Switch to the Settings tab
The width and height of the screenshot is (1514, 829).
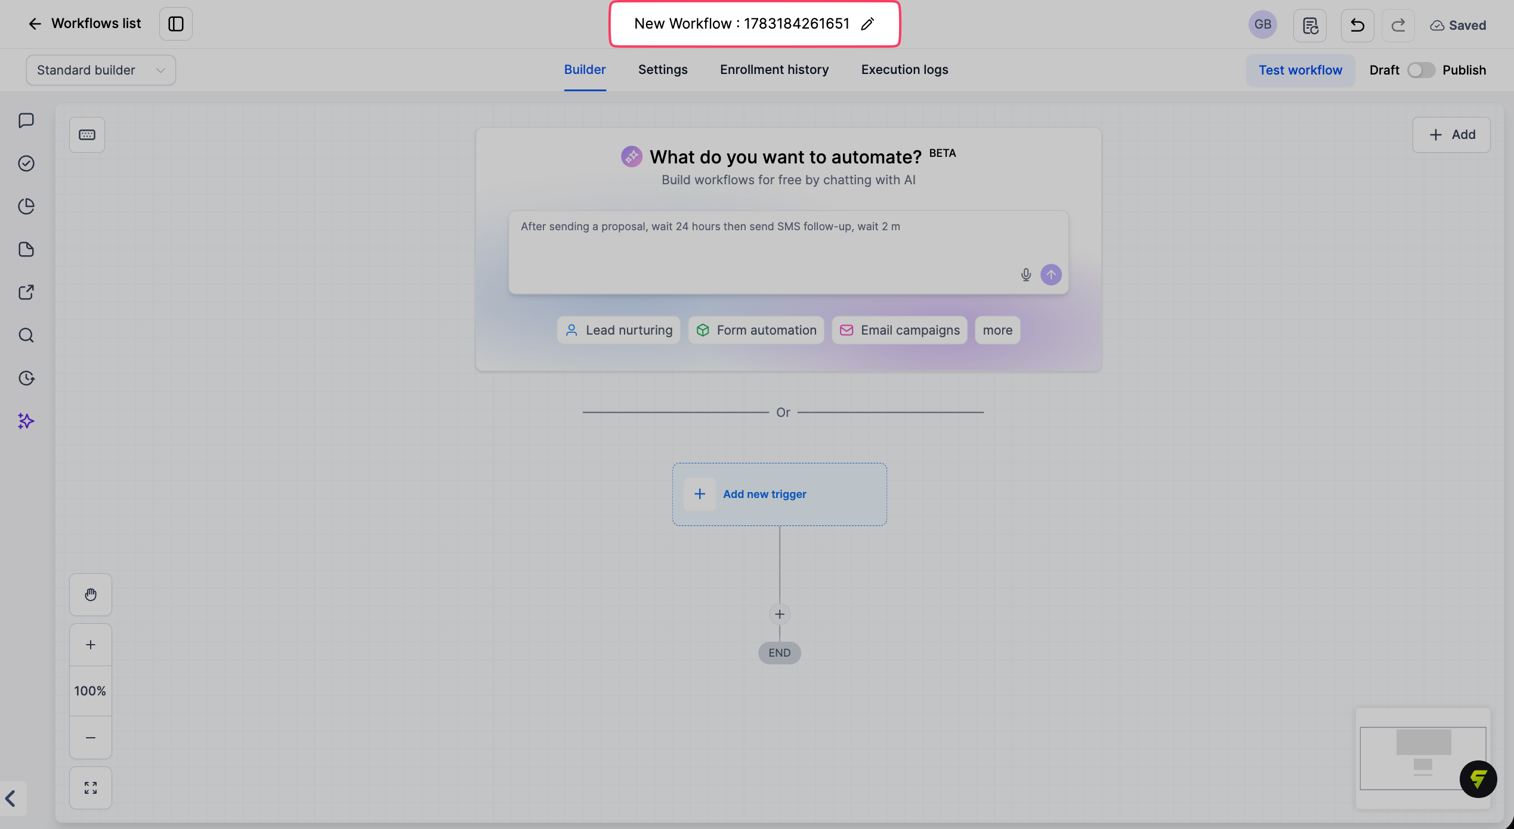click(663, 70)
